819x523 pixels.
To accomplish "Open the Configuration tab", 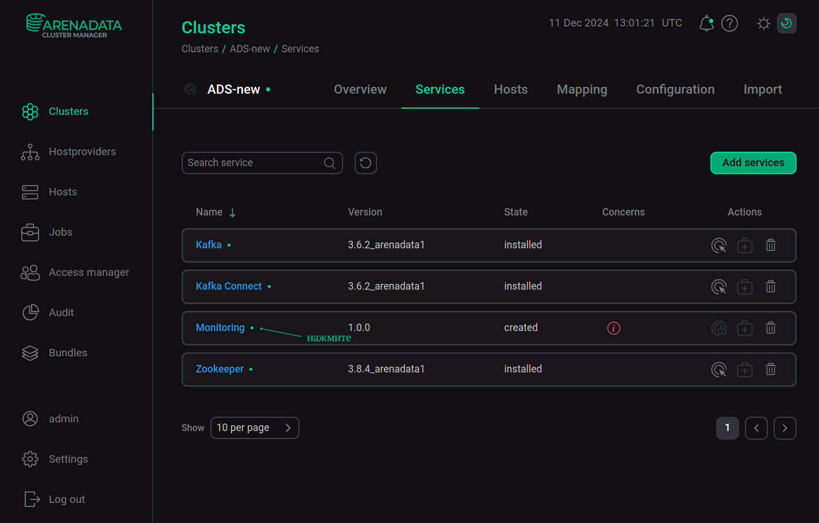I will click(x=675, y=90).
